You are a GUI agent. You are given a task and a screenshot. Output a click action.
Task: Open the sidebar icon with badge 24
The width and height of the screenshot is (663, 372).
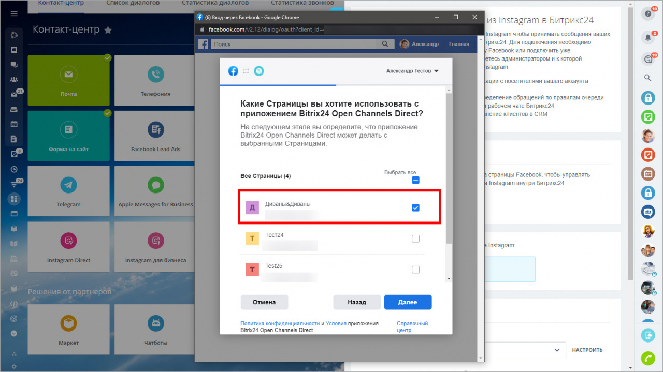(x=14, y=184)
